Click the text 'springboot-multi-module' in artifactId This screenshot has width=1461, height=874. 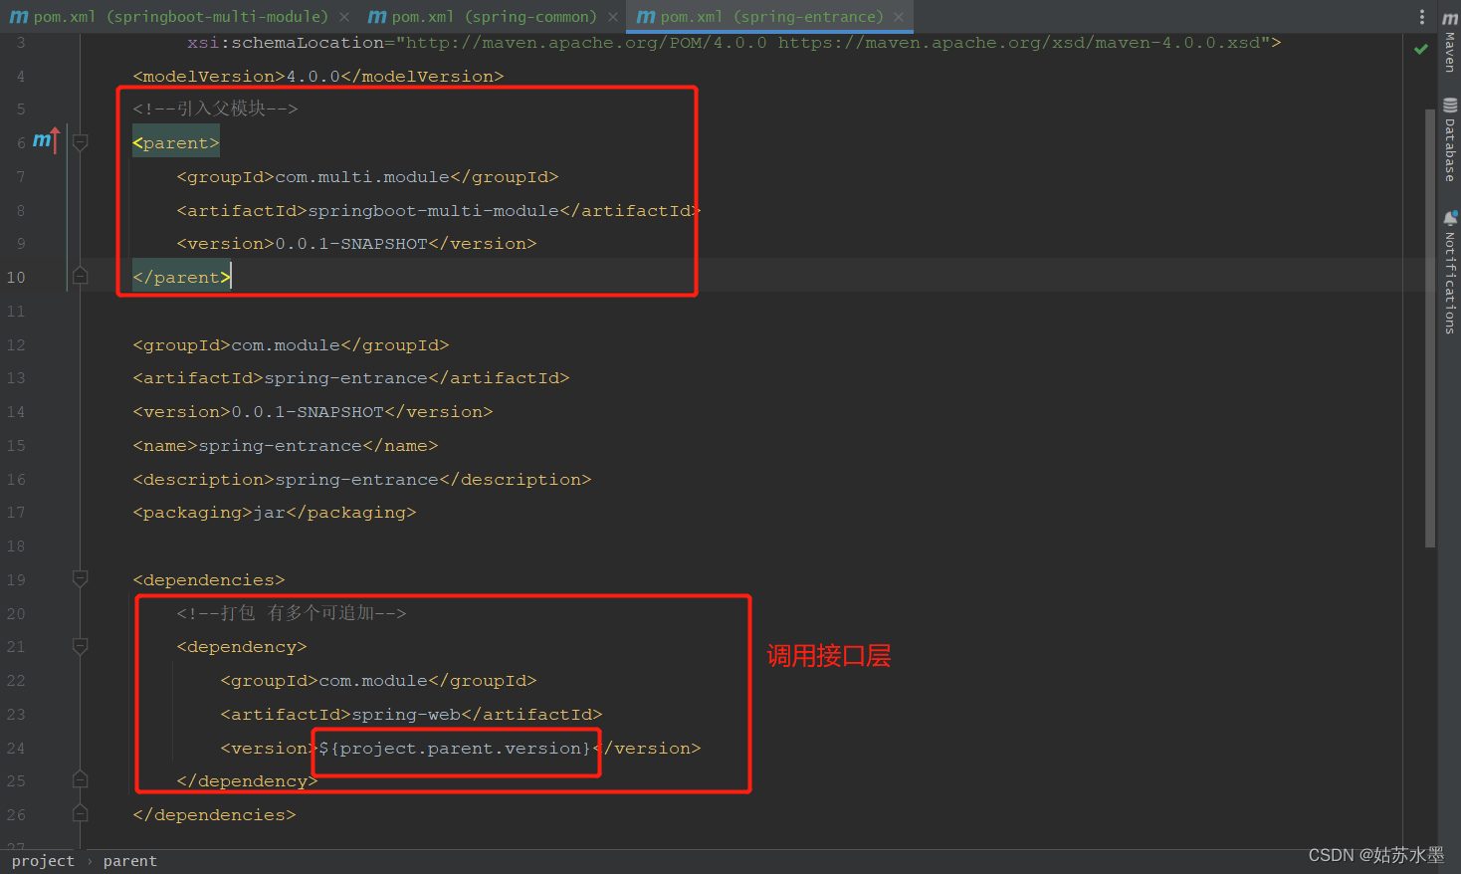(x=434, y=210)
